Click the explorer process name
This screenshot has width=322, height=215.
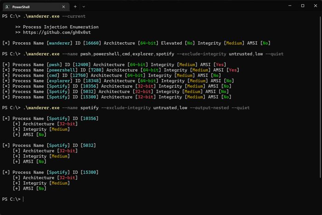(x=59, y=81)
